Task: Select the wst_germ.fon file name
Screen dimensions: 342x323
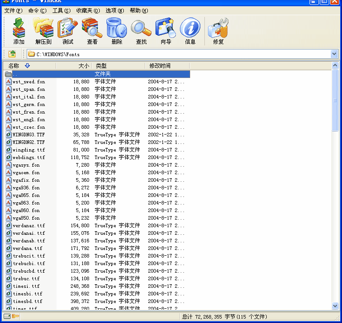Action: click(x=29, y=104)
